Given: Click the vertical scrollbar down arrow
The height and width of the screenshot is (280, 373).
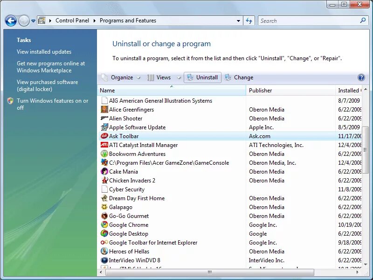Looking at the screenshot, I should [x=366, y=264].
